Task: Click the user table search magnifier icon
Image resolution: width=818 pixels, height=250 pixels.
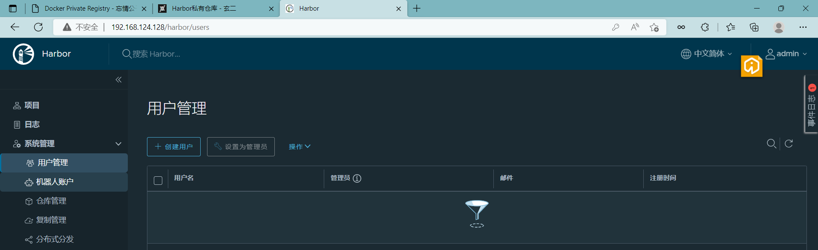Action: tap(771, 144)
